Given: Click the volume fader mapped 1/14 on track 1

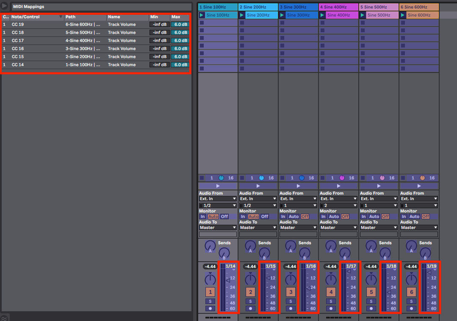Looking at the screenshot, I should tap(229, 288).
